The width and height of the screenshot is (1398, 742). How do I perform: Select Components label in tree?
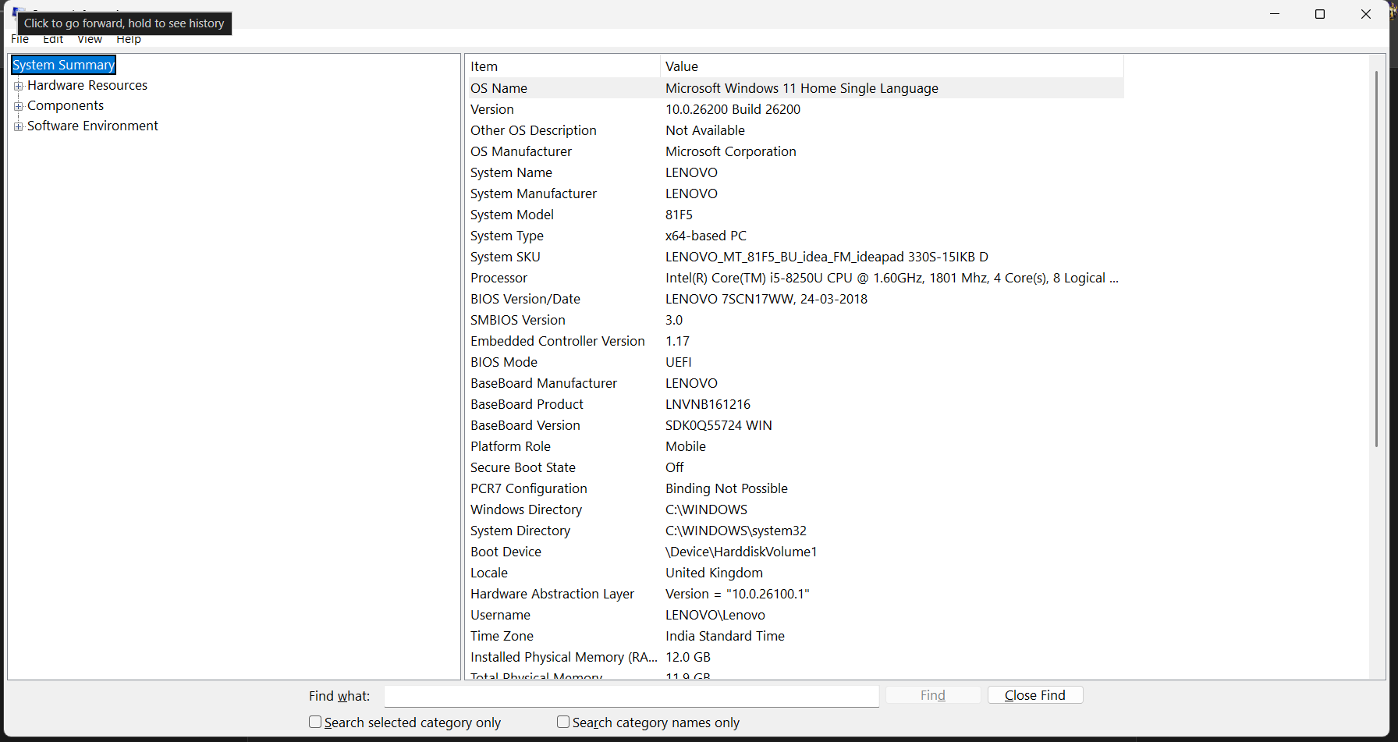point(66,105)
